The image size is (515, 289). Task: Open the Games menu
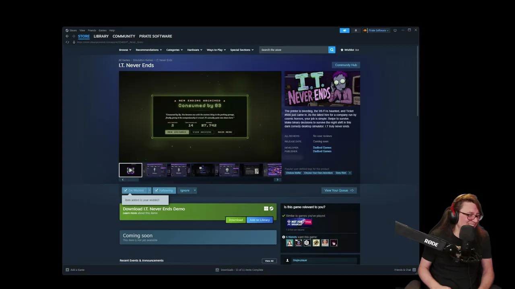point(103,31)
